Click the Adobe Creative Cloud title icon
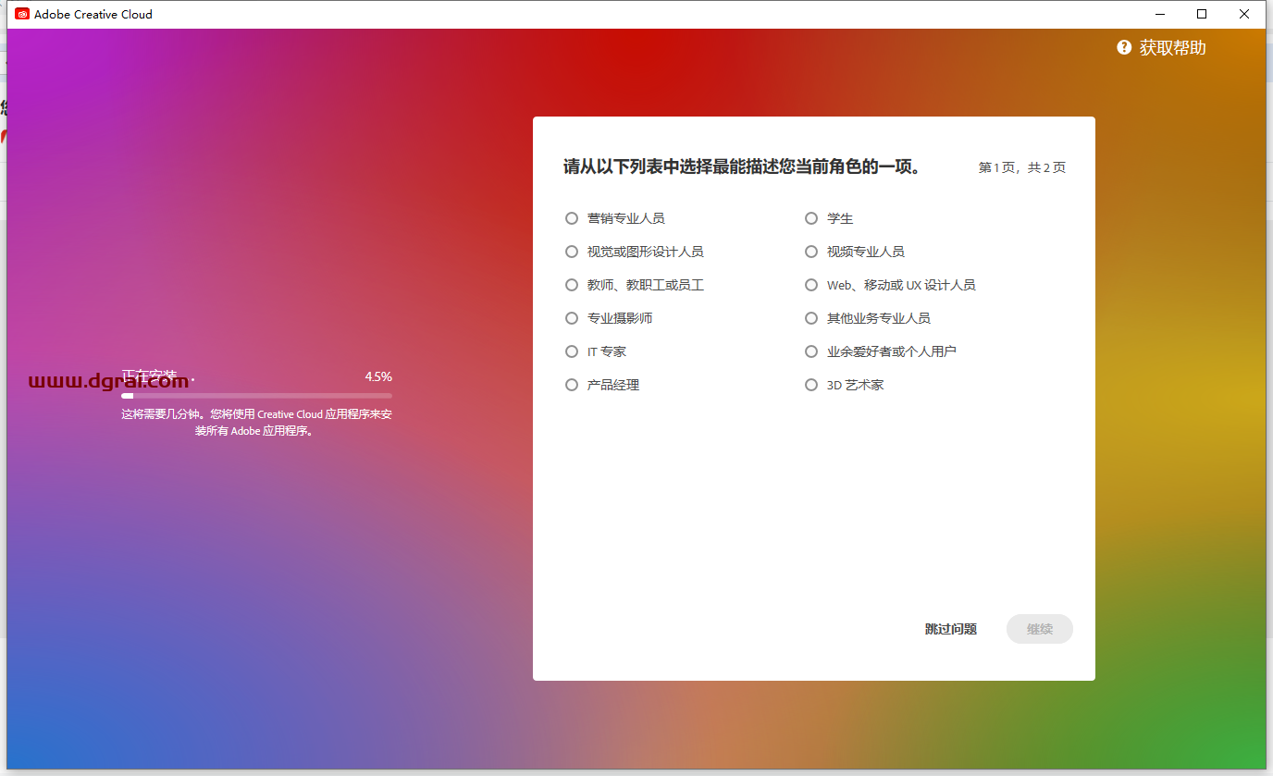Screen dimensions: 1273x776 click(22, 14)
